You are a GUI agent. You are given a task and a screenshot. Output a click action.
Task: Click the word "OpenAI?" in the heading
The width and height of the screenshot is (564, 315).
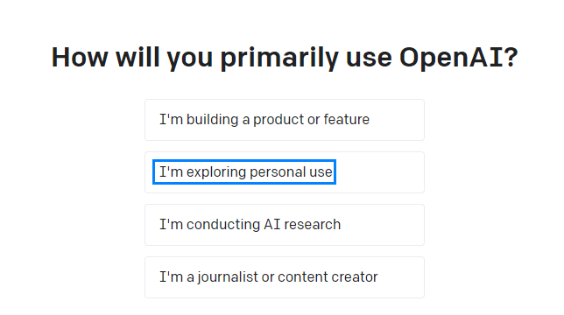(x=459, y=58)
